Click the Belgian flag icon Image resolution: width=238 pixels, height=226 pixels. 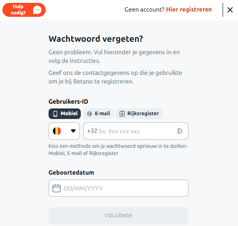click(x=57, y=131)
